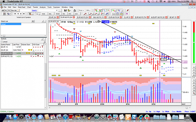Open the Data Feed menu
Screen dimensions: 196x122
point(22,7)
